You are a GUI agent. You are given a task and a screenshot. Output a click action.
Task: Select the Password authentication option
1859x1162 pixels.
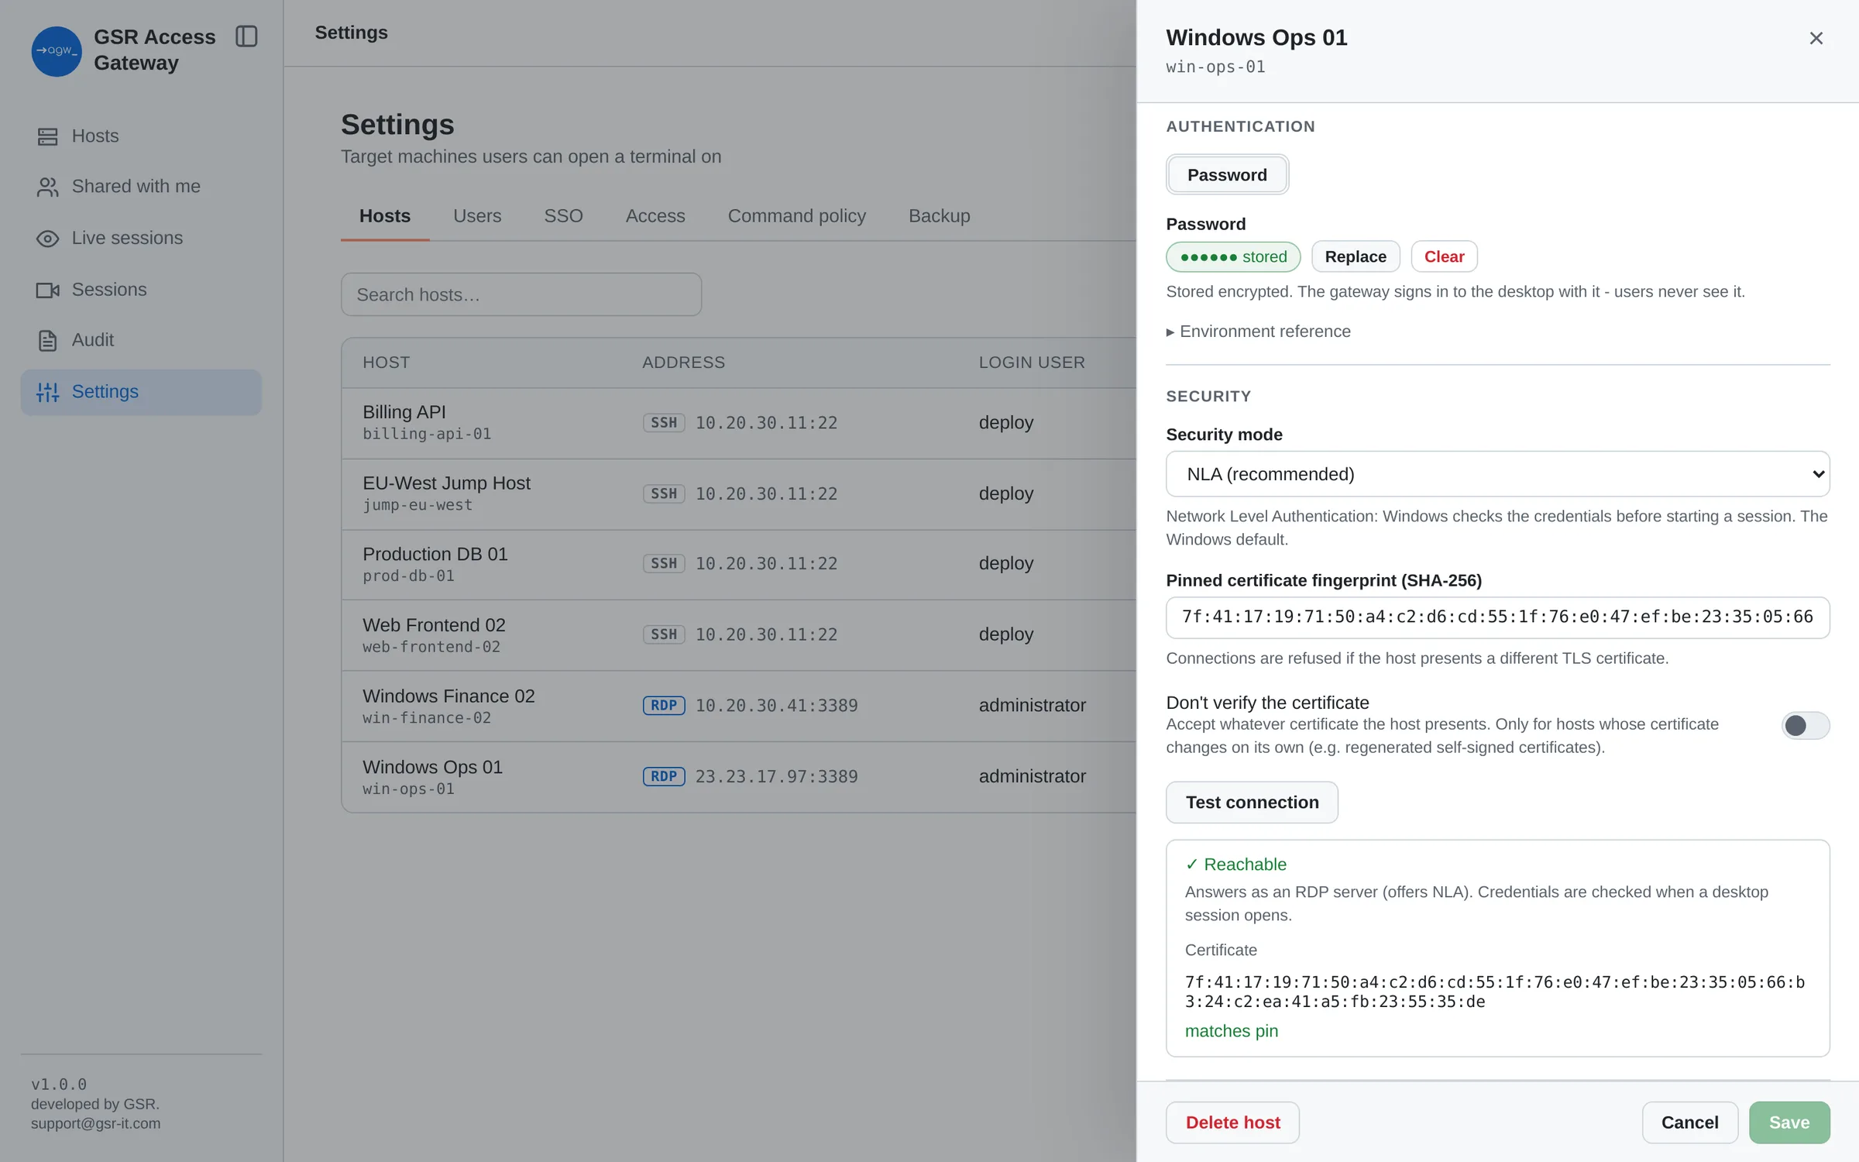[x=1227, y=174]
